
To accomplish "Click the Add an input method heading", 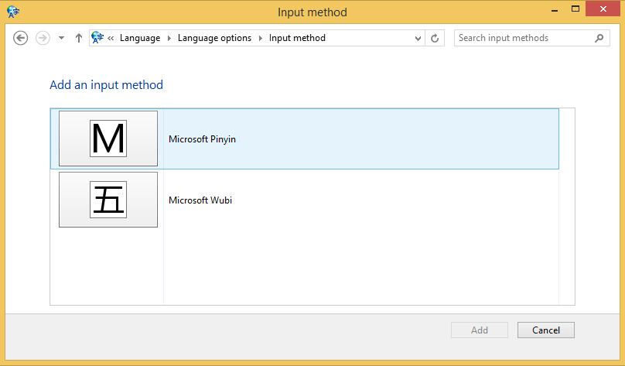I will (x=107, y=85).
